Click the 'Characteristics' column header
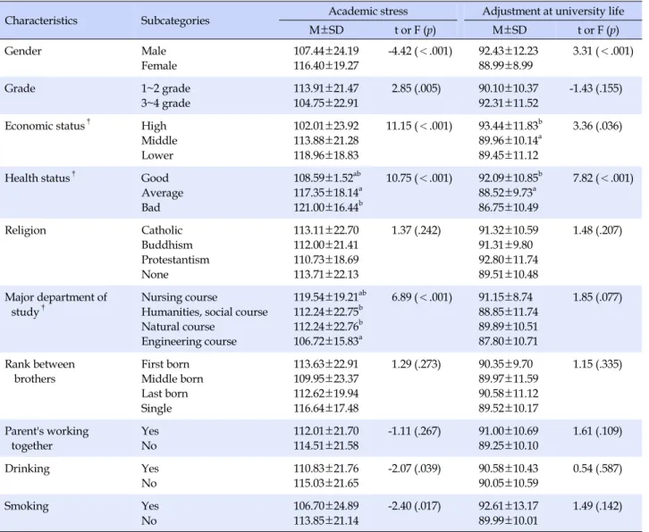The image size is (649, 532). coord(41,21)
